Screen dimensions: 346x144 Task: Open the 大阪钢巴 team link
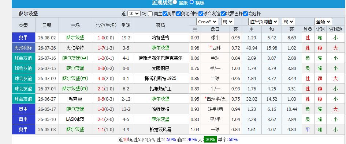click(161, 69)
